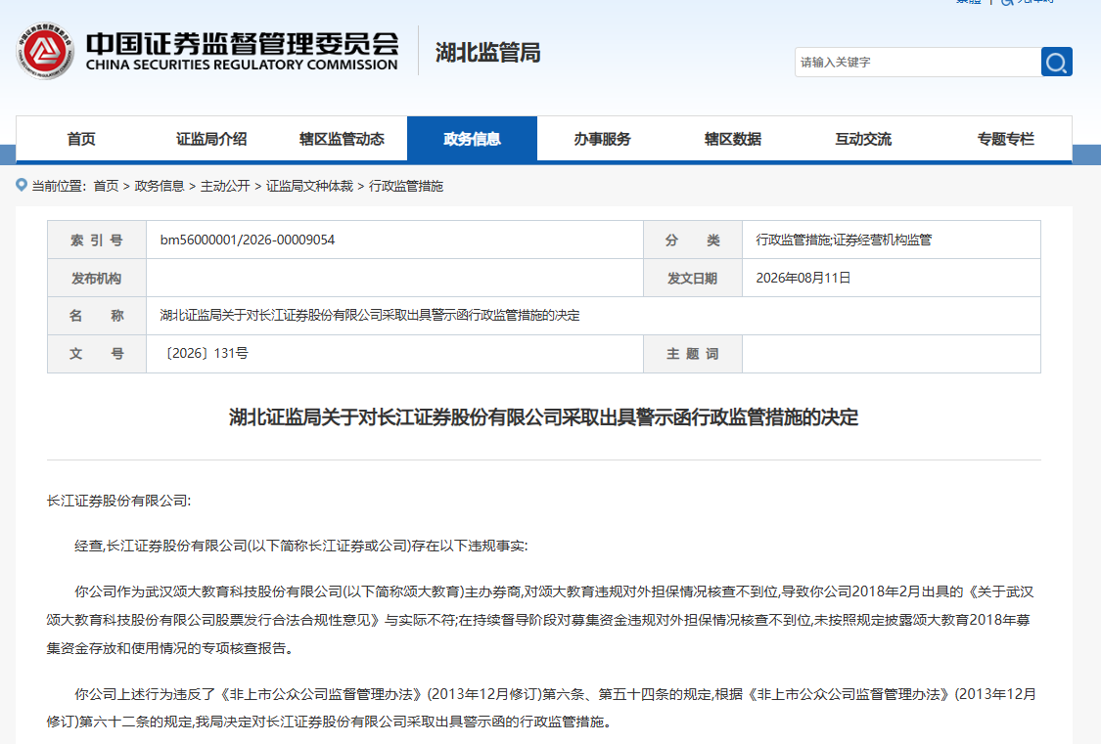Click the 发布机构 label cell

[x=97, y=278]
